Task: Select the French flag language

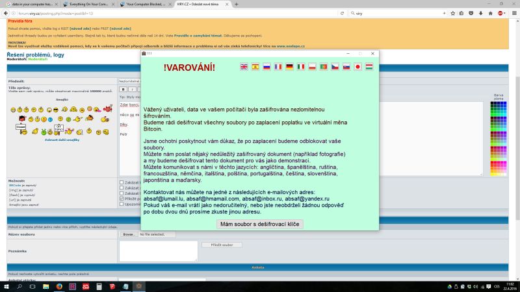Action: click(278, 67)
